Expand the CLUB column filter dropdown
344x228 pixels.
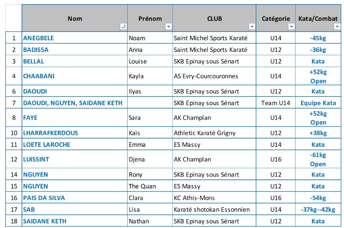click(252, 27)
